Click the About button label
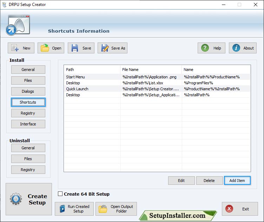 (x=248, y=48)
